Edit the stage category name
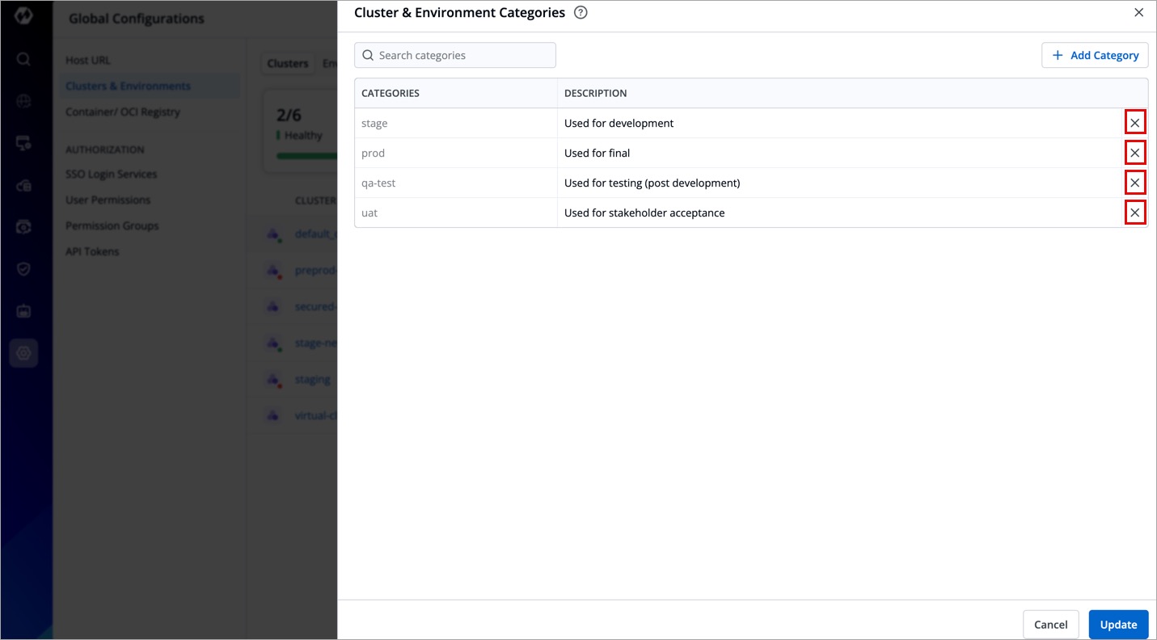Screen dimensions: 1157x640 tap(455, 124)
